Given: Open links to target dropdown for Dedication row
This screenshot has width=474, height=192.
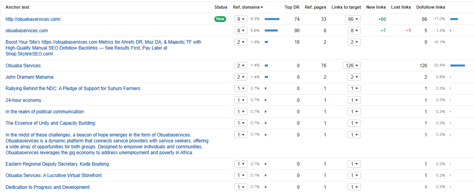Looking at the screenshot, I should [353, 187].
